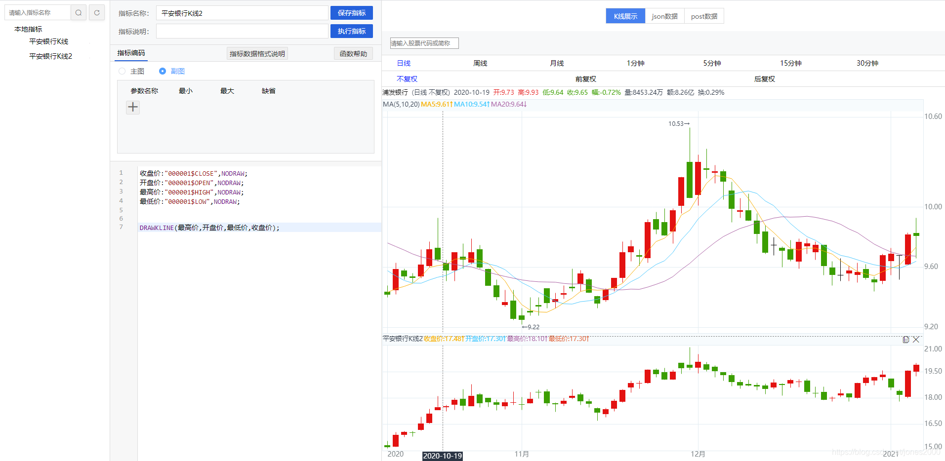This screenshot has height=461, width=945.
Task: Switch to the json数据 tab
Action: [x=664, y=16]
